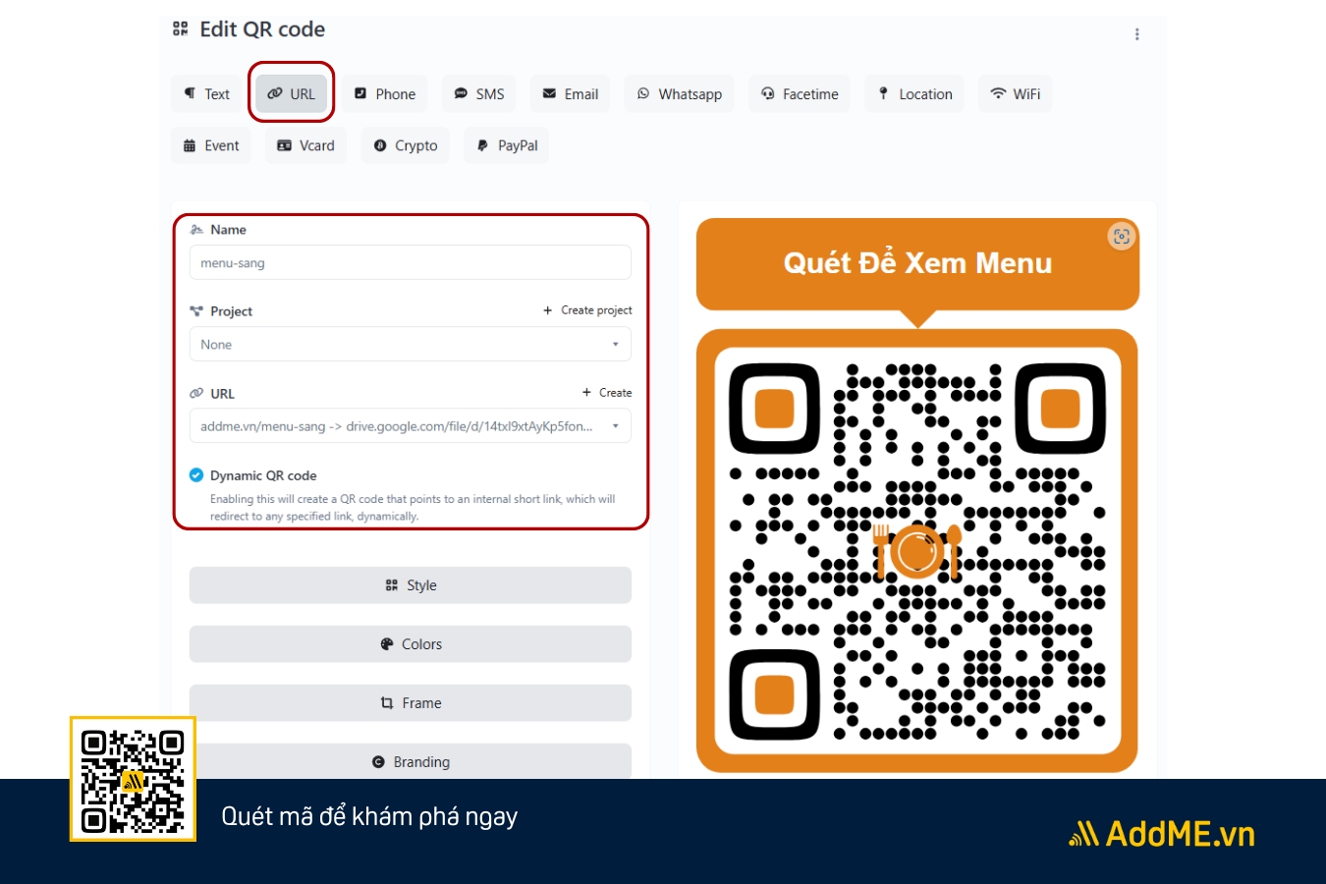The width and height of the screenshot is (1326, 884).
Task: Choose the Email QR type
Action: (571, 94)
